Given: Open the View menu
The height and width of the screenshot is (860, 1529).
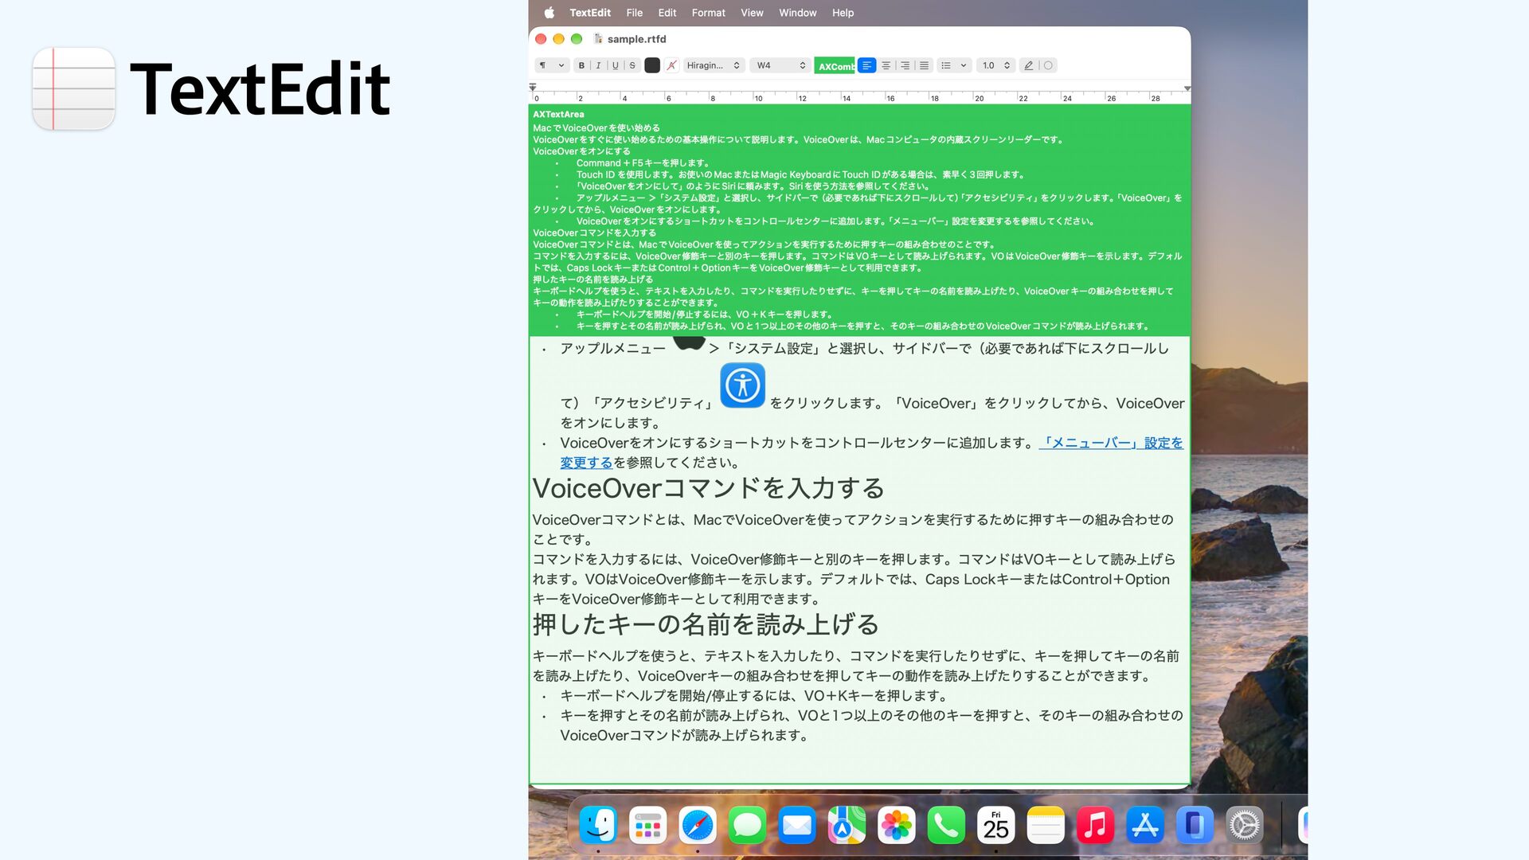Looking at the screenshot, I should coord(752,13).
